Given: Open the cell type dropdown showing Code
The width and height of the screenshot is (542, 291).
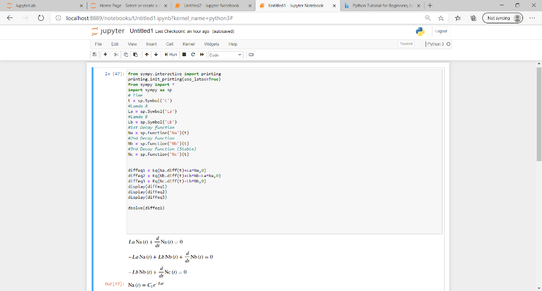Looking at the screenshot, I should (225, 55).
